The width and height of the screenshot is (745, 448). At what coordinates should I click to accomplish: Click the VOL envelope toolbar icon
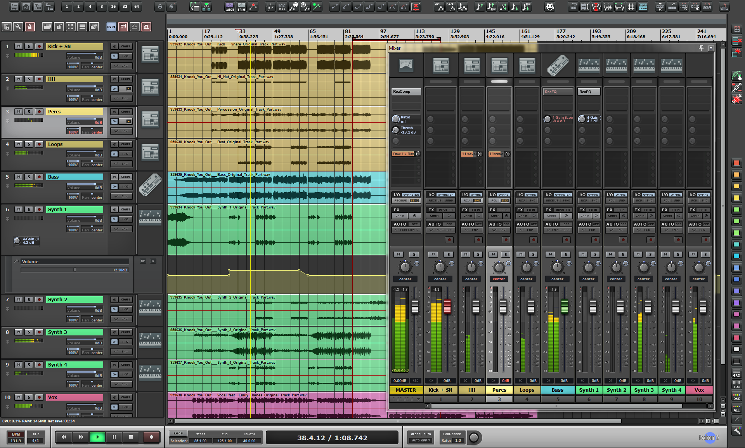(x=439, y=7)
